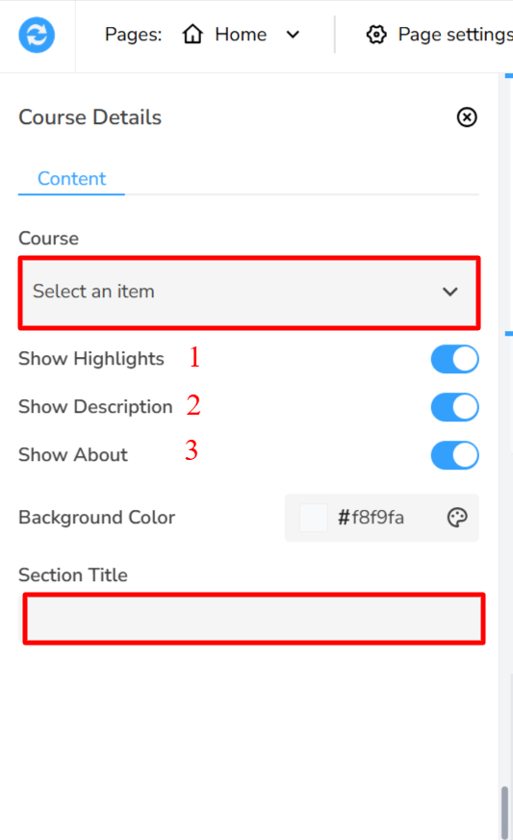
Task: Turn off the Show About toggle
Action: (454, 455)
